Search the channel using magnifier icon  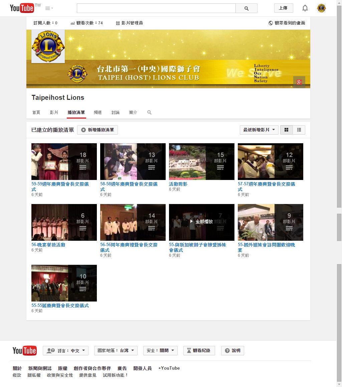click(x=149, y=113)
